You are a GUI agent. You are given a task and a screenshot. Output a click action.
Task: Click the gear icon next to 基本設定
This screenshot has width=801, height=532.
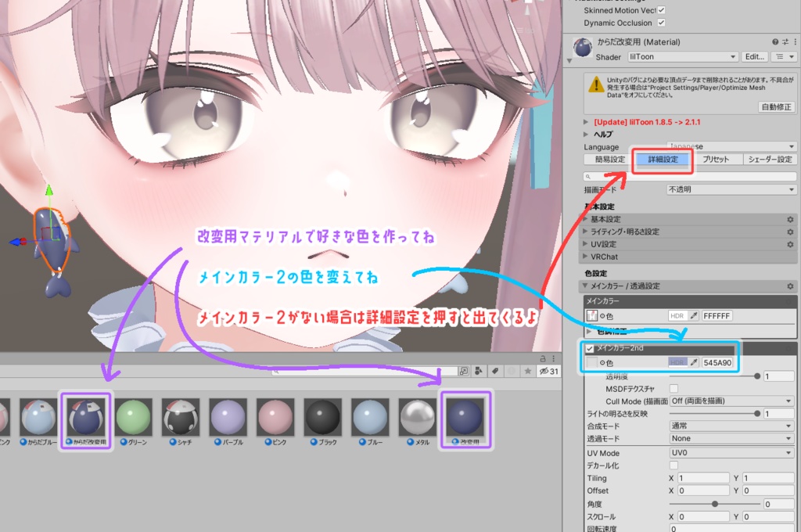click(790, 219)
